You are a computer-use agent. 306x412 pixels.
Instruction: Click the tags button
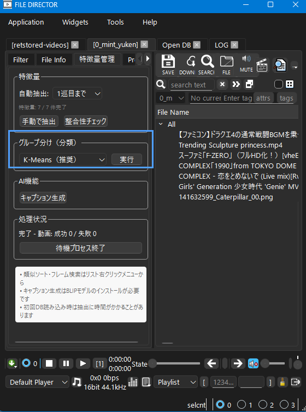coord(286,98)
